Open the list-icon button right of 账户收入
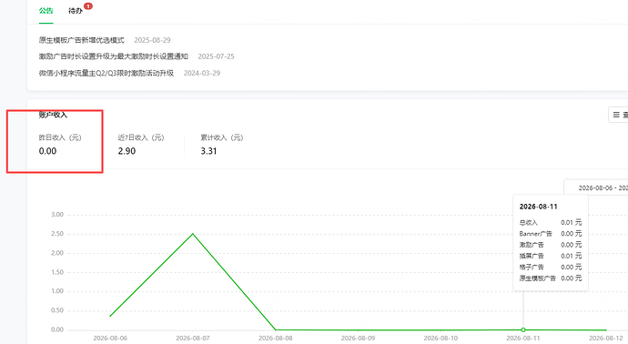Image resolution: width=628 pixels, height=344 pixels. (x=618, y=115)
